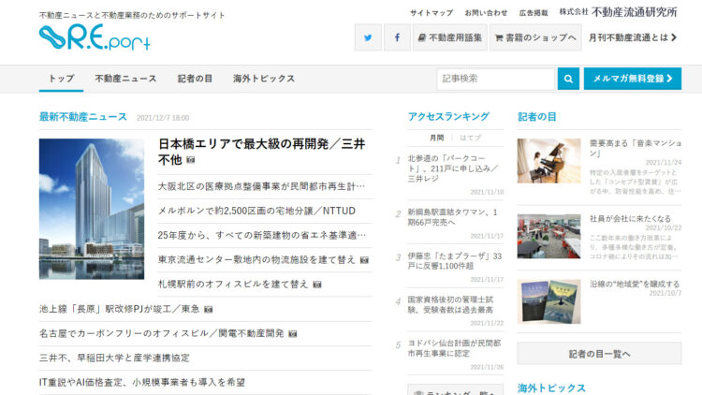
Task: Click the skyscraper news thumbnail
Action: [x=92, y=209]
